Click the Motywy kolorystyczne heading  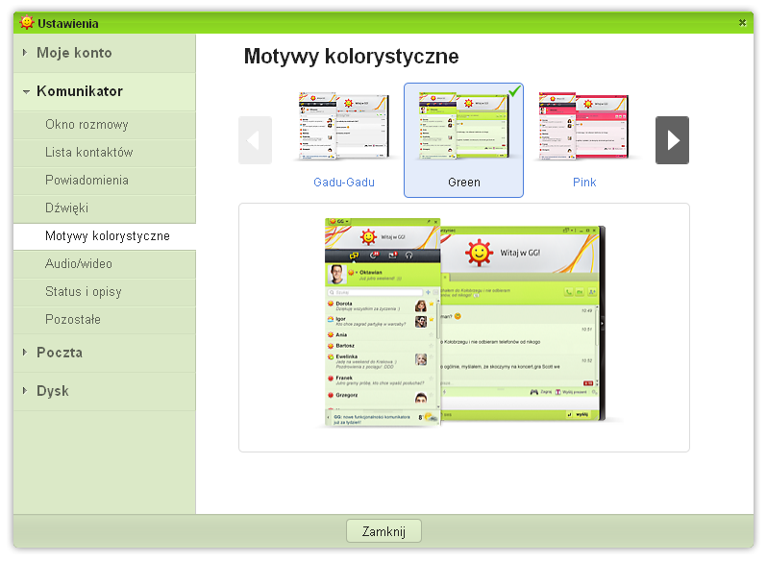pyautogui.click(x=351, y=57)
